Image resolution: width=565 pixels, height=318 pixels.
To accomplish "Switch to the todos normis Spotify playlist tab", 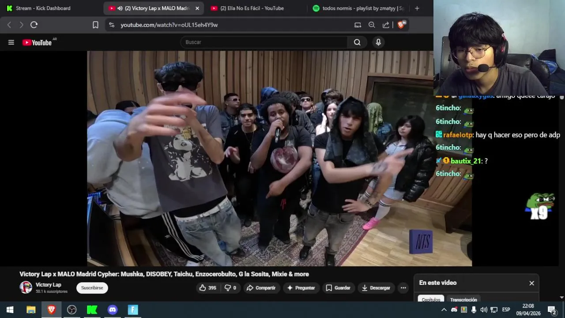I will coord(358,8).
